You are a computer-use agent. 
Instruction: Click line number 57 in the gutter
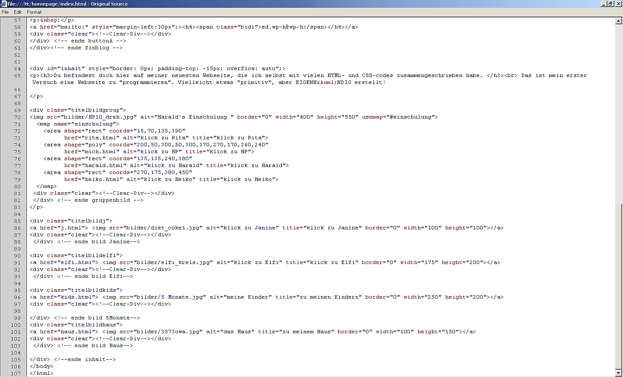[17, 20]
